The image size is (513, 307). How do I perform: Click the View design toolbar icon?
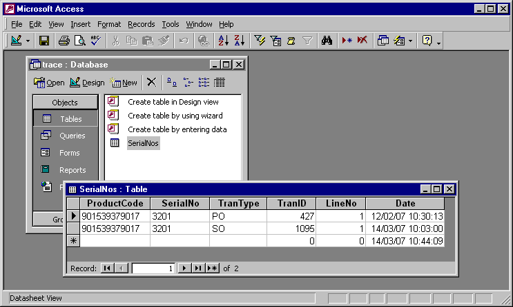pyautogui.click(x=17, y=41)
